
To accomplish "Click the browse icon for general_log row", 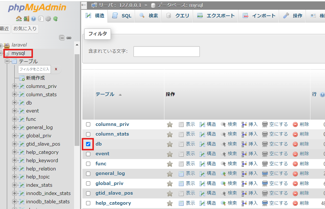I will point(181,174).
